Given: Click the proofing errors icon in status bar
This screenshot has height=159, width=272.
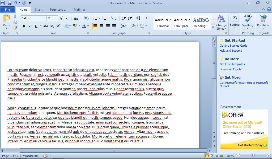Looking at the screenshot, I should pyautogui.click(x=45, y=156).
